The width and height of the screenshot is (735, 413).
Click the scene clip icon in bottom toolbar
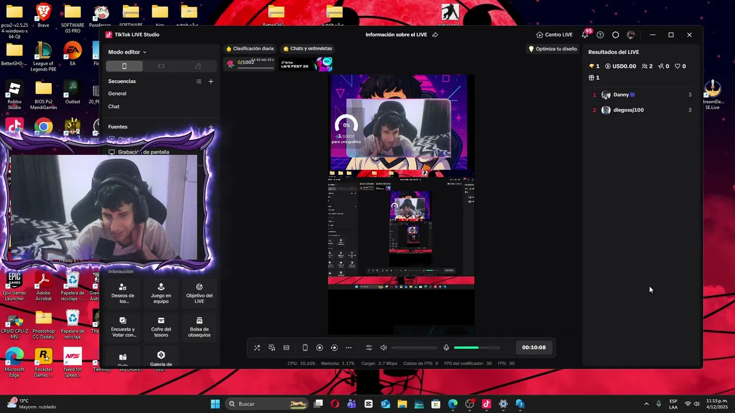286,348
